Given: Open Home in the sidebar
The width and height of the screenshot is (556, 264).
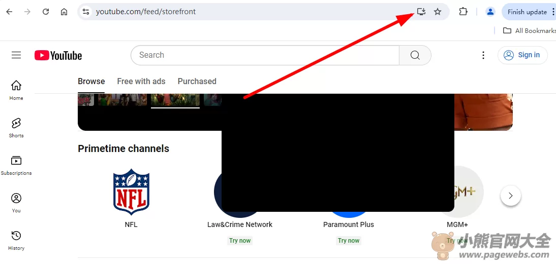Looking at the screenshot, I should (x=16, y=91).
